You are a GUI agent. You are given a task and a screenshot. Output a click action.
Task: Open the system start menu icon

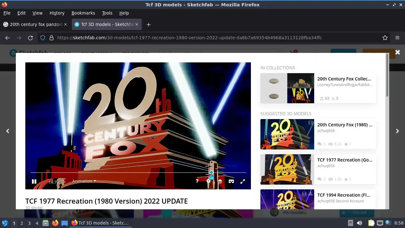[5, 223]
